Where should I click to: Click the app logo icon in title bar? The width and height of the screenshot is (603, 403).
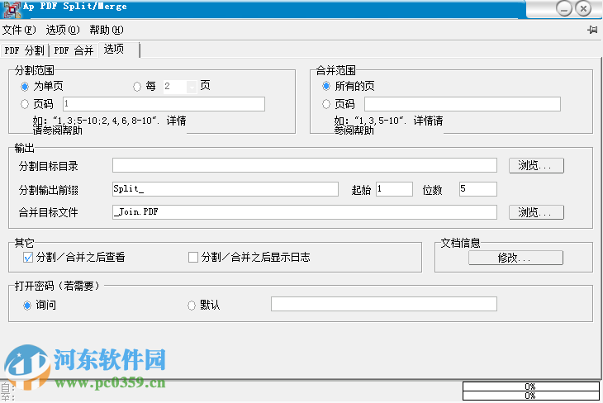(12, 9)
